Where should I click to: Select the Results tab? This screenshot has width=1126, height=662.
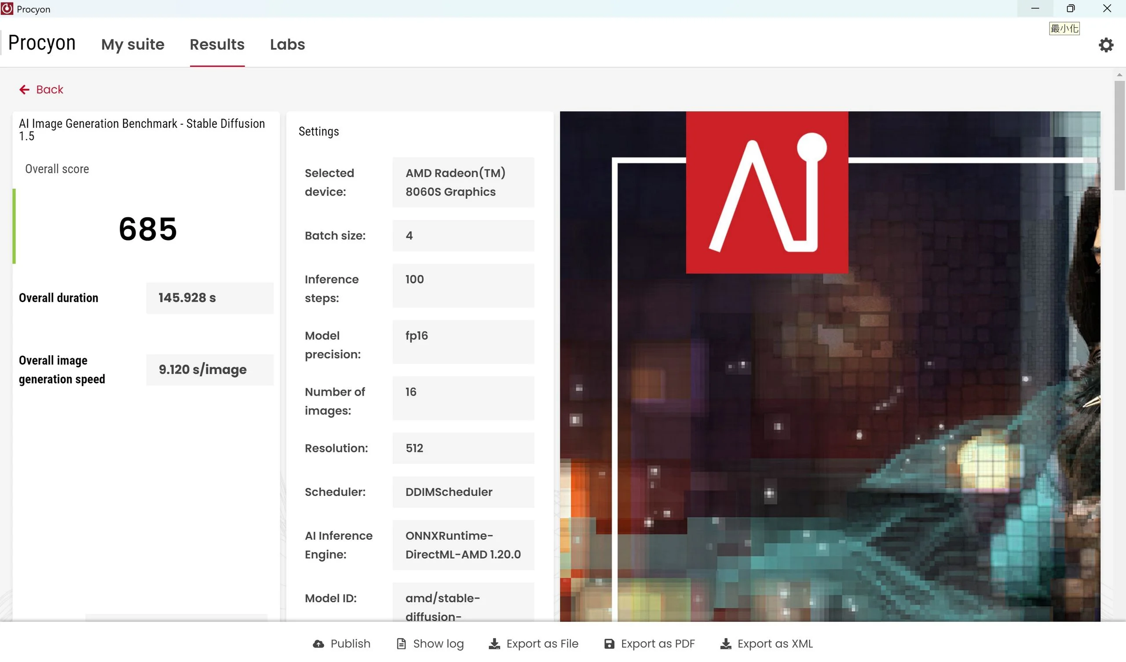(x=217, y=44)
